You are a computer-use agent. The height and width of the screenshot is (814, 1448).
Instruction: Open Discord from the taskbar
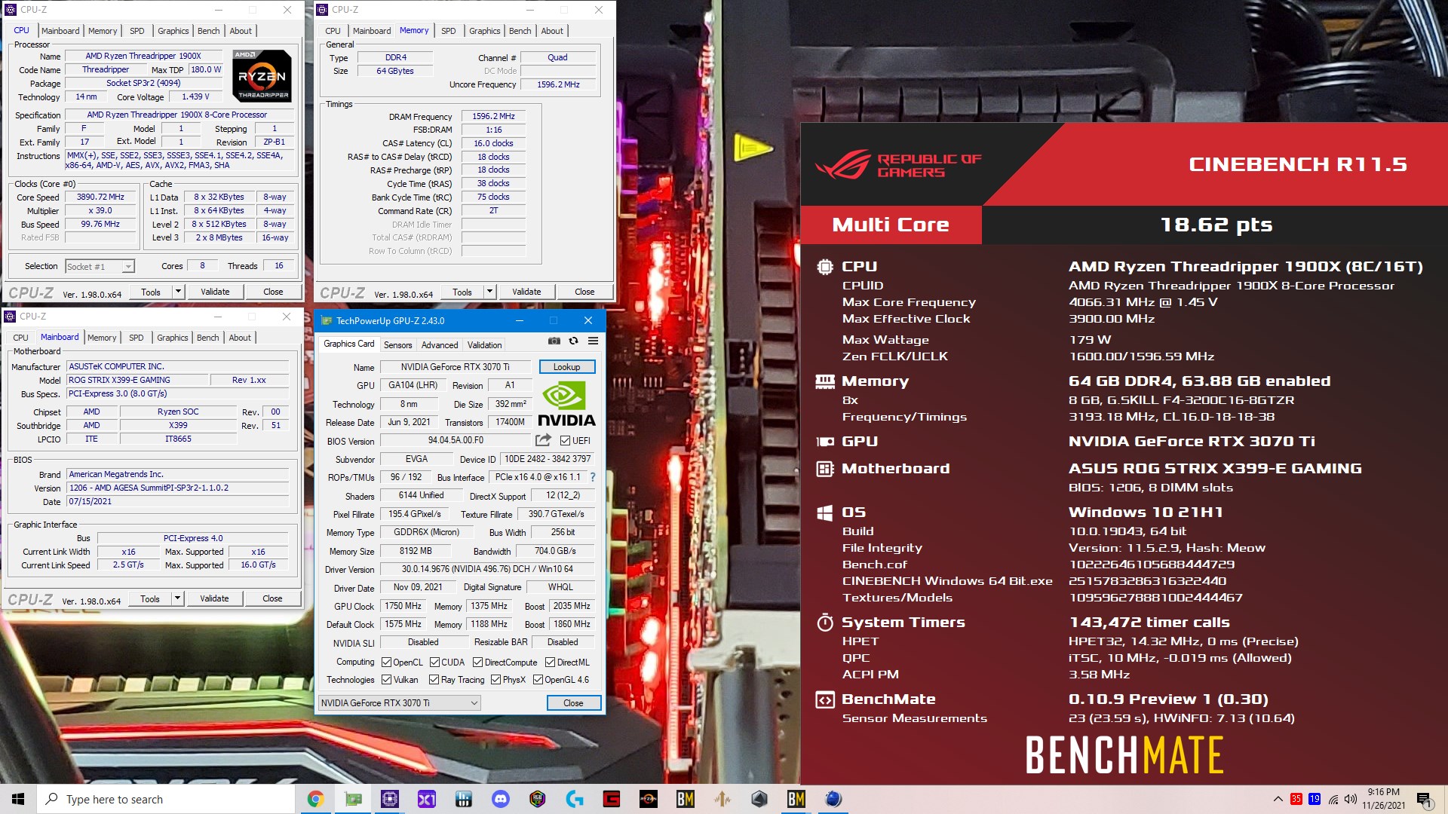click(x=501, y=799)
